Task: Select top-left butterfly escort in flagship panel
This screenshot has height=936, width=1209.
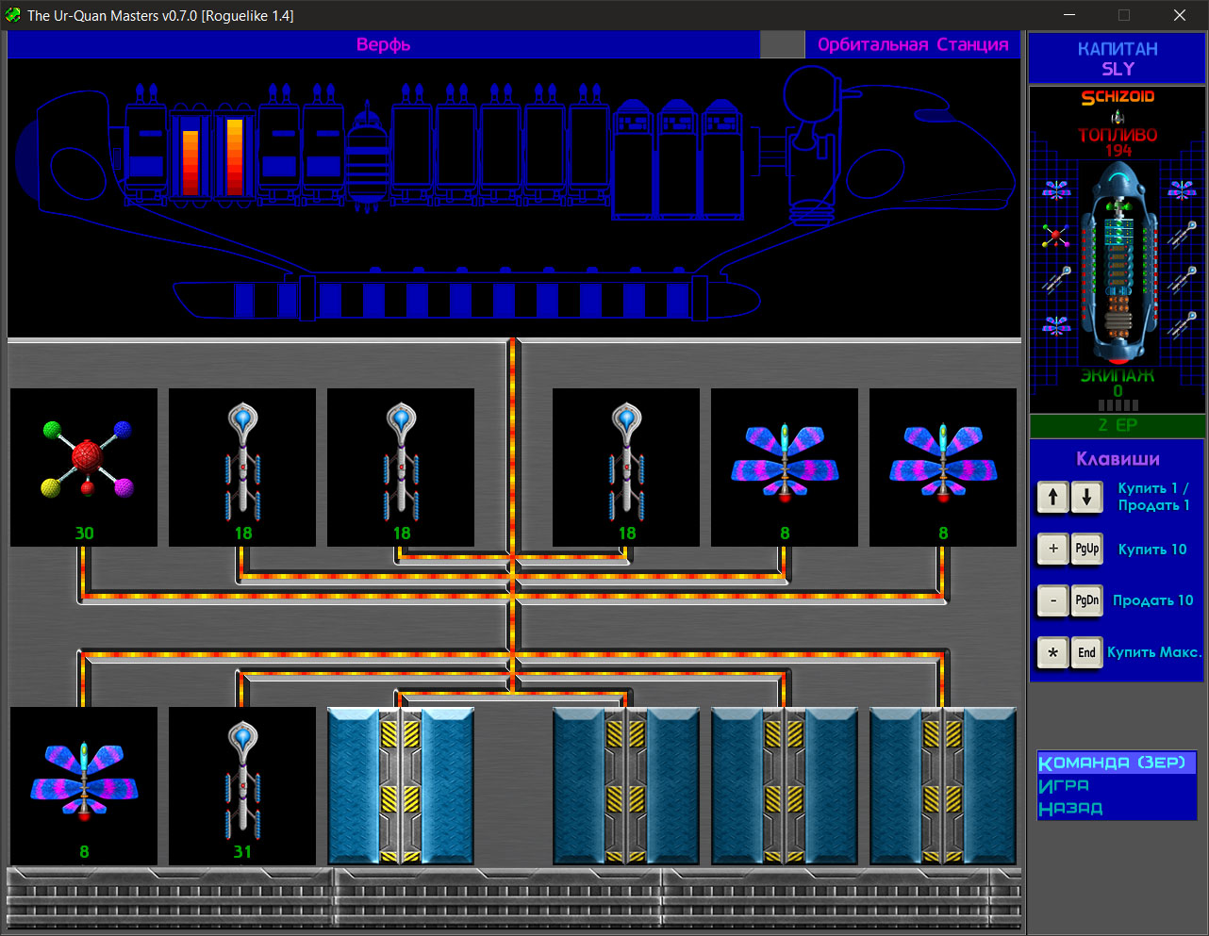Action: [x=1056, y=190]
